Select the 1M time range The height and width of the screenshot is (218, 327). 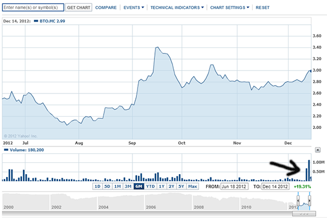[x=118, y=186]
